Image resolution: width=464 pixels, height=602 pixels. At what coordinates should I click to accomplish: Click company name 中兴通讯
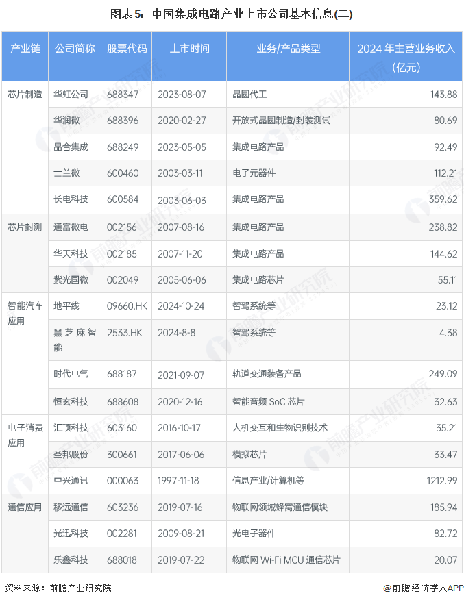point(71,481)
